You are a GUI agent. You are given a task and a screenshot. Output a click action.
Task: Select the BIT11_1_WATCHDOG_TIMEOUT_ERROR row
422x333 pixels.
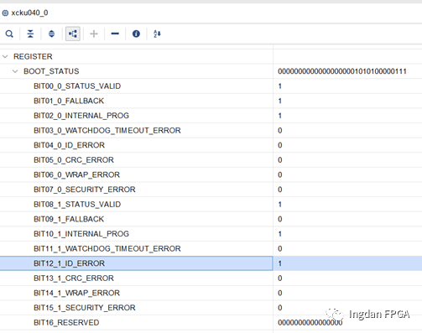(x=211, y=248)
